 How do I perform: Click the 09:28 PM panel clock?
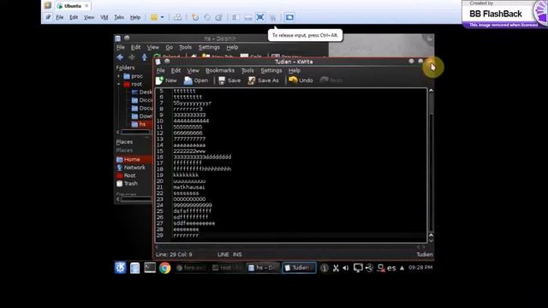420,268
